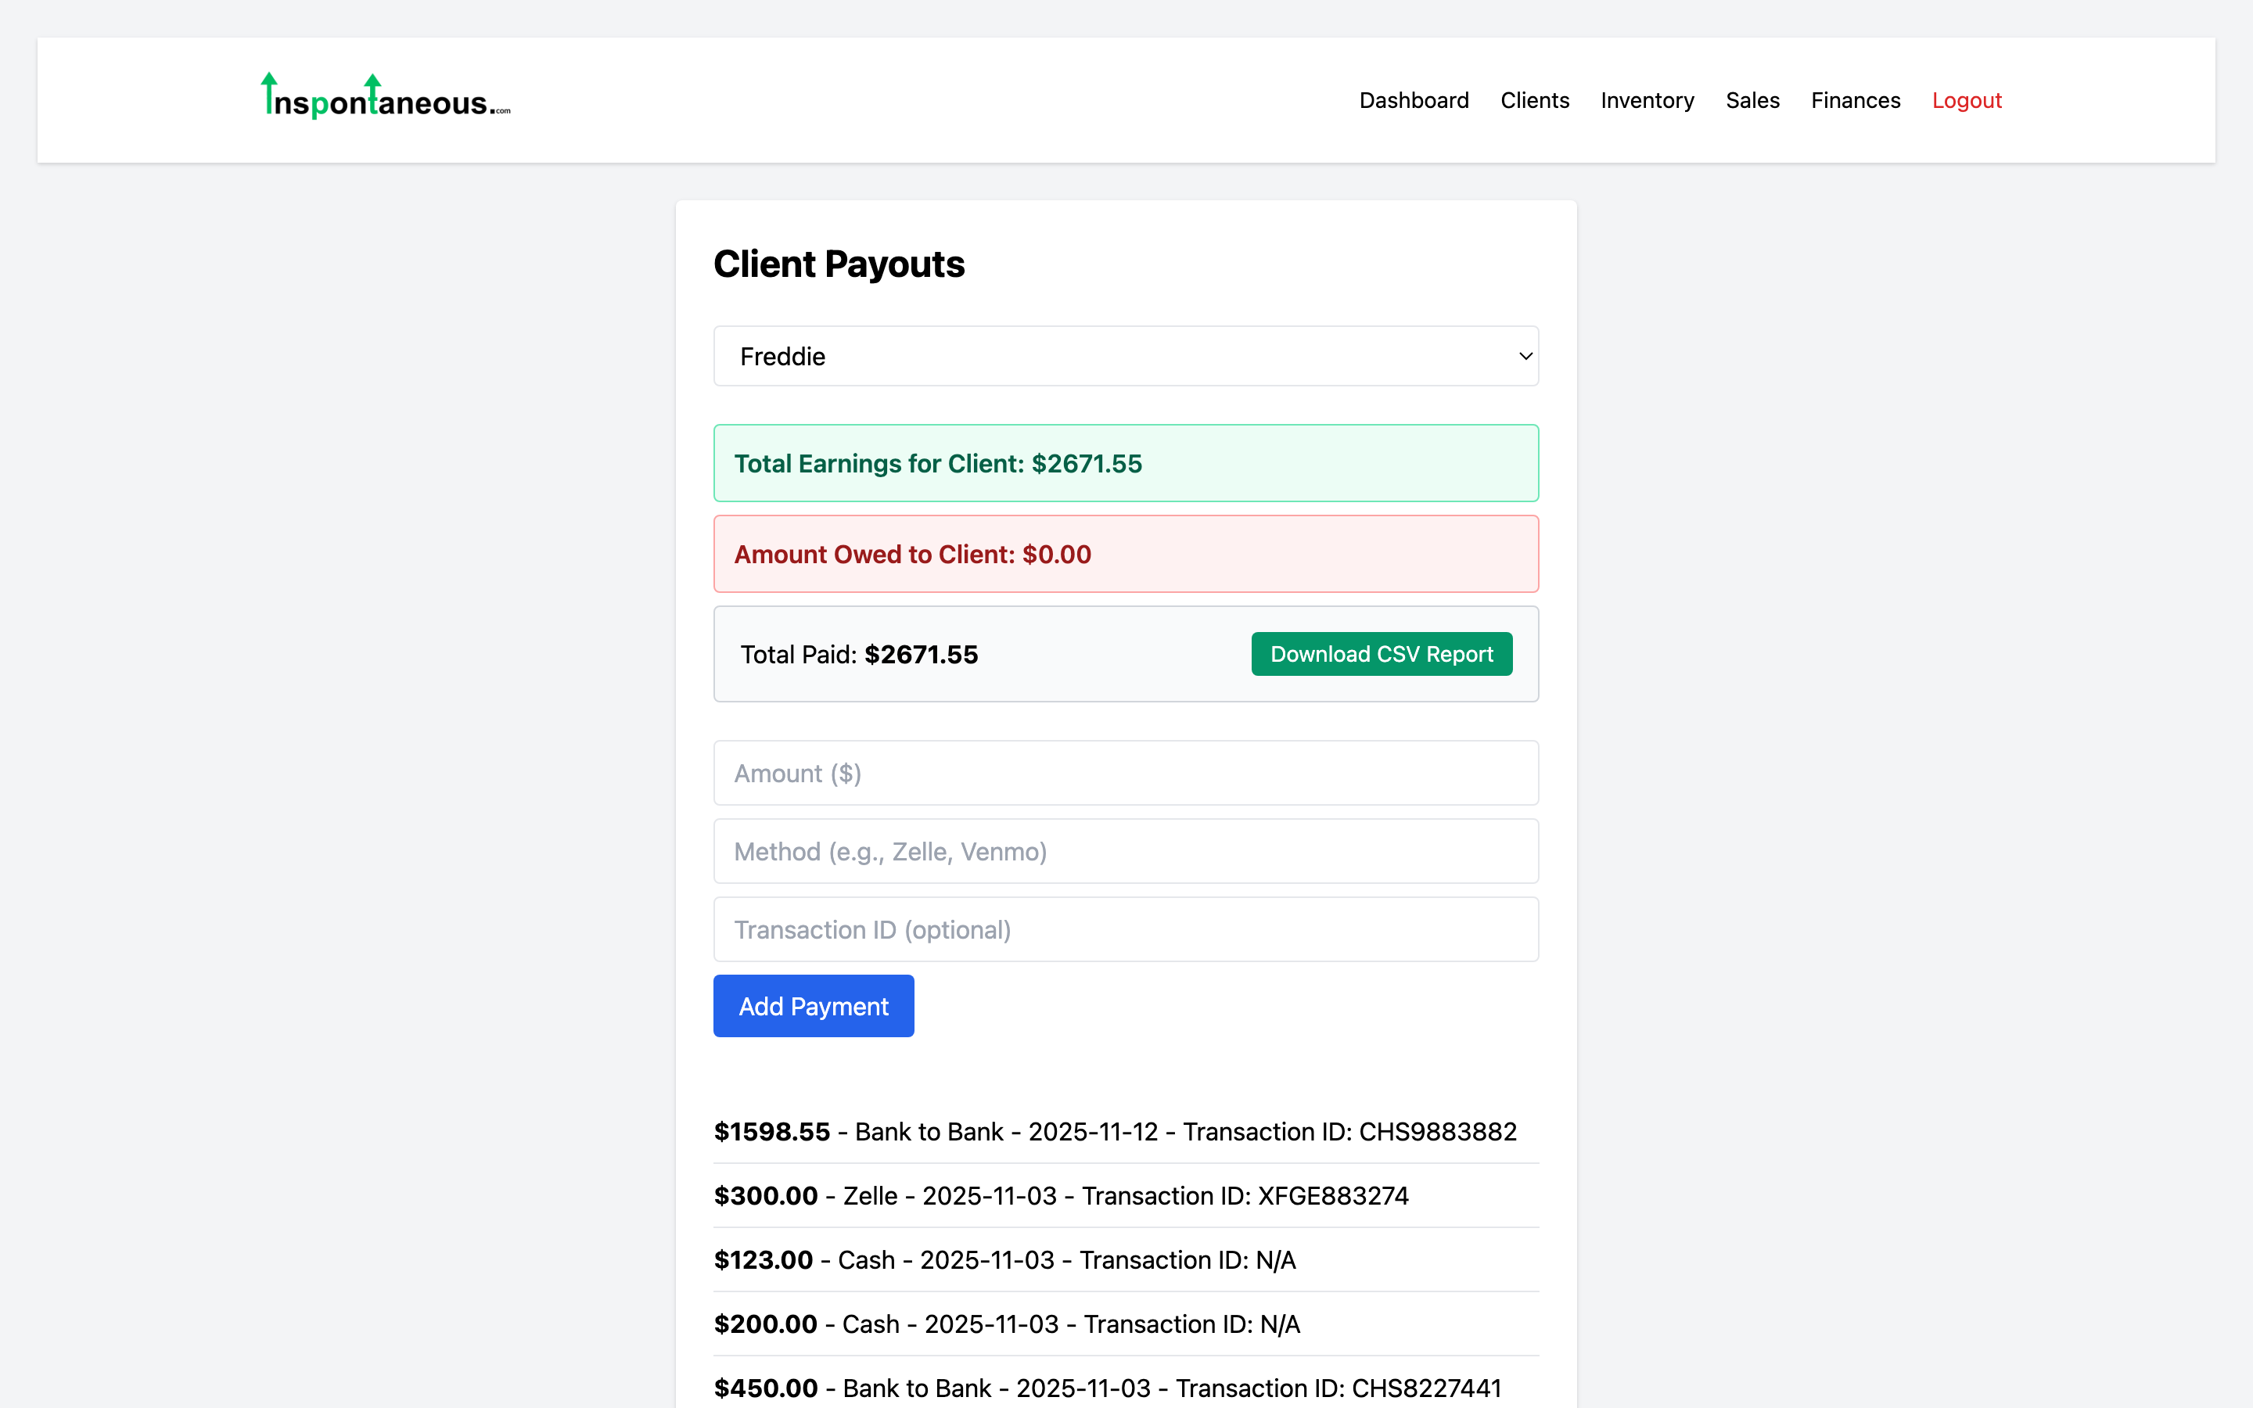The image size is (2253, 1408).
Task: Open the Finances page
Action: (1855, 99)
